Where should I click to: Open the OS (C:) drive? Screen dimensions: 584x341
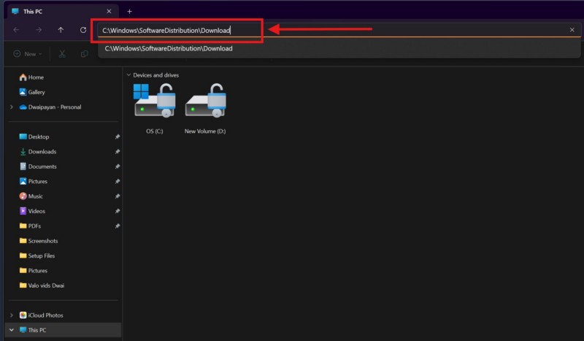point(153,106)
